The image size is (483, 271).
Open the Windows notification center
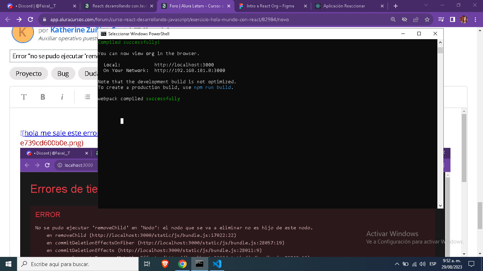471,264
